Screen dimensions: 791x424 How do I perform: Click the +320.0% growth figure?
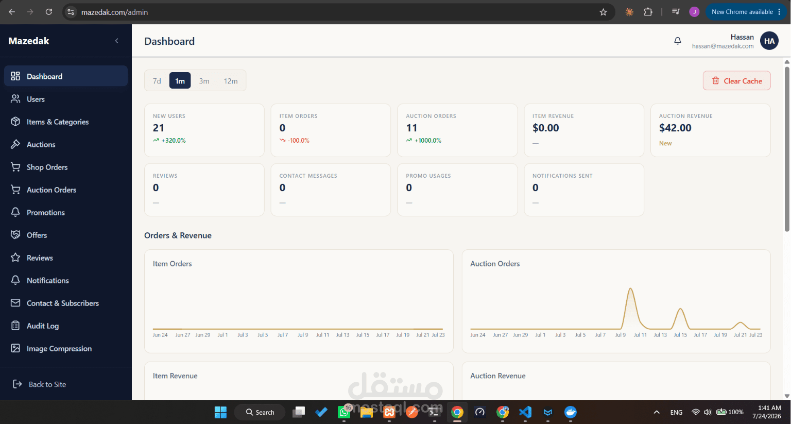click(x=174, y=140)
